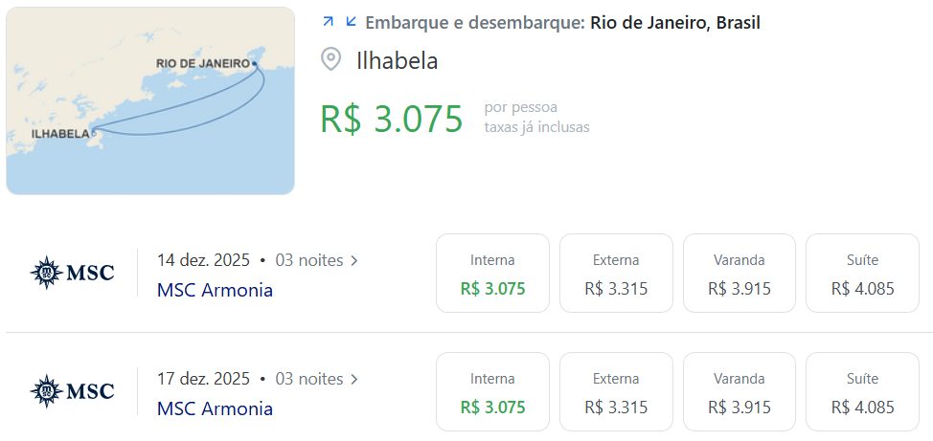Click the disembark arrow icon pointing down-left
This screenshot has height=441, width=933.
click(351, 22)
